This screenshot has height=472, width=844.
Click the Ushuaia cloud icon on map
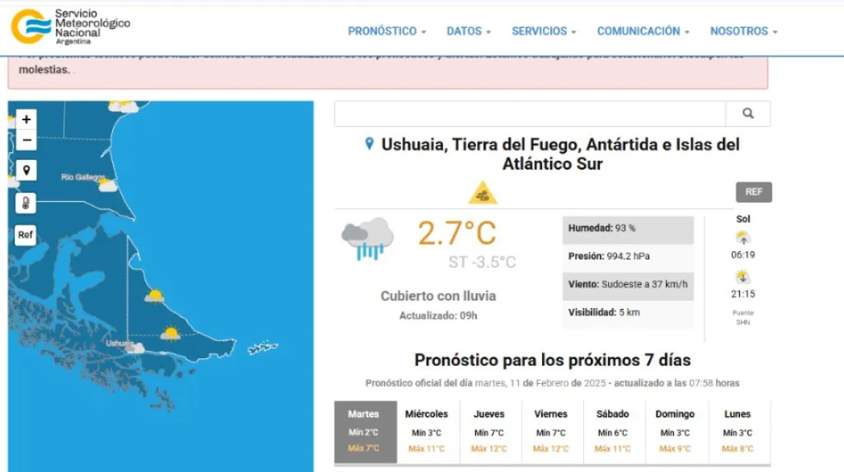(x=135, y=348)
